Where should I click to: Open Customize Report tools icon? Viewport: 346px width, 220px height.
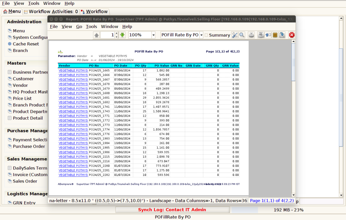[234, 35]
